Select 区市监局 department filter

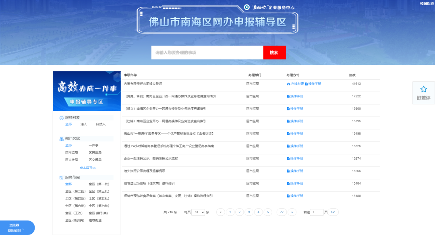click(x=72, y=153)
